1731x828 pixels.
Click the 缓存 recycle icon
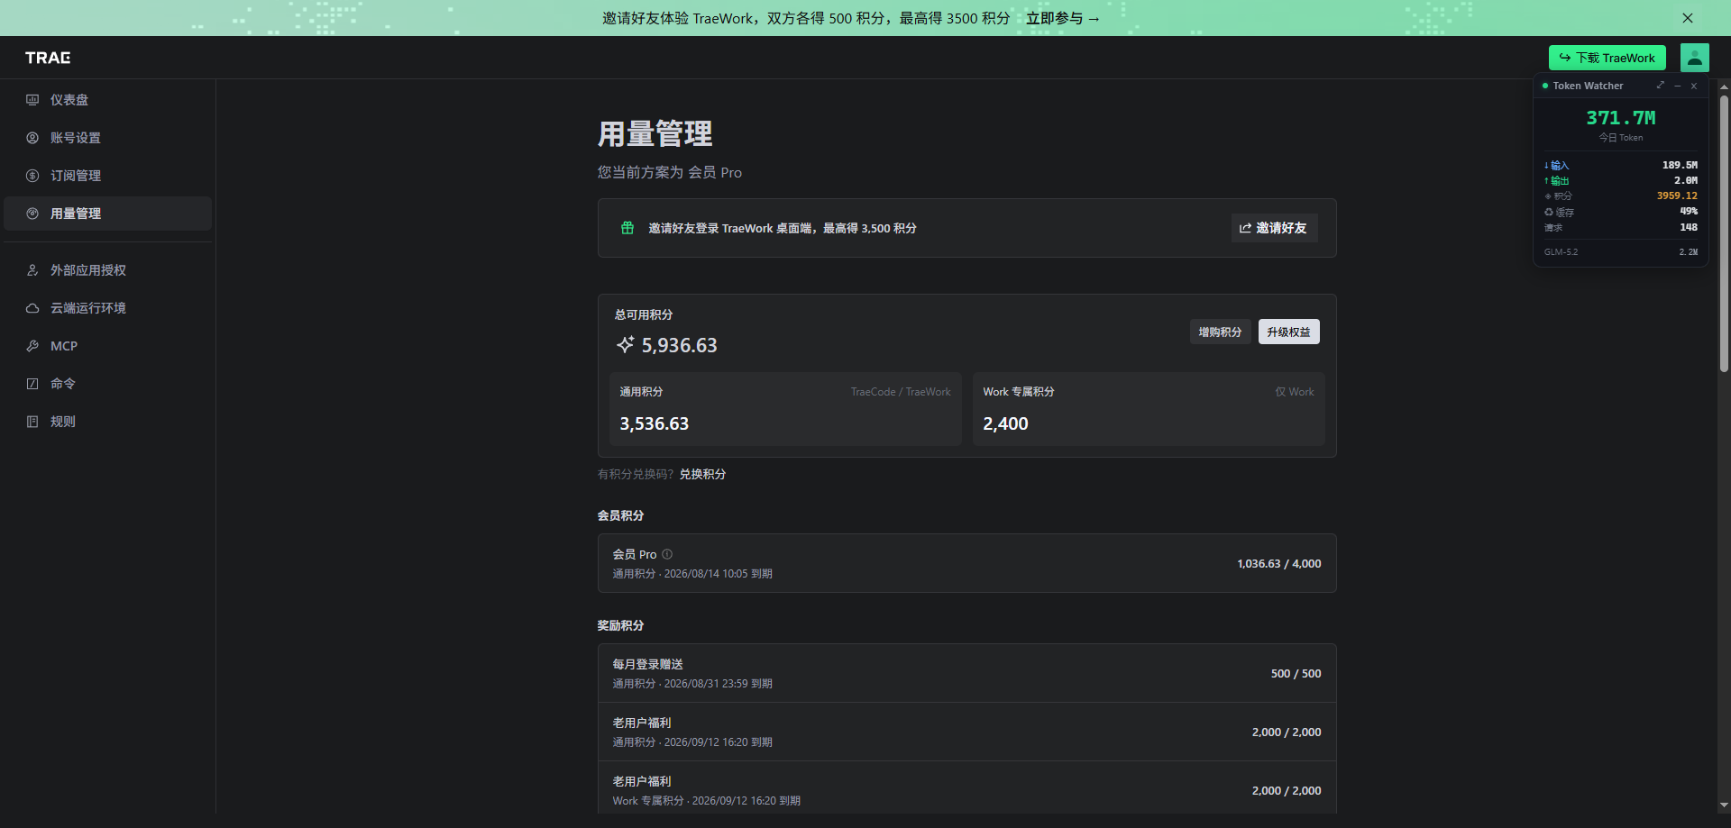(1549, 212)
